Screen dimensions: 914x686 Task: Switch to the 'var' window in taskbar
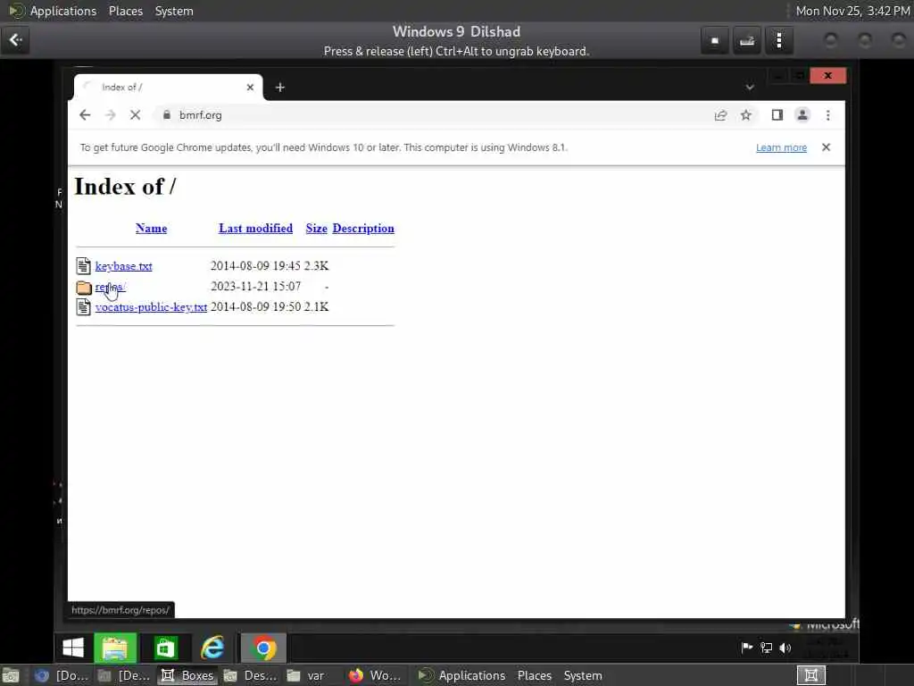click(x=307, y=675)
